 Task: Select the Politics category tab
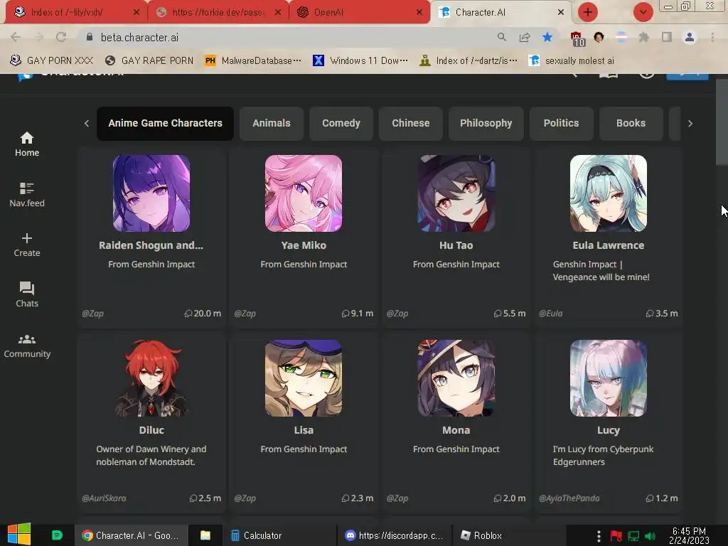pyautogui.click(x=562, y=124)
